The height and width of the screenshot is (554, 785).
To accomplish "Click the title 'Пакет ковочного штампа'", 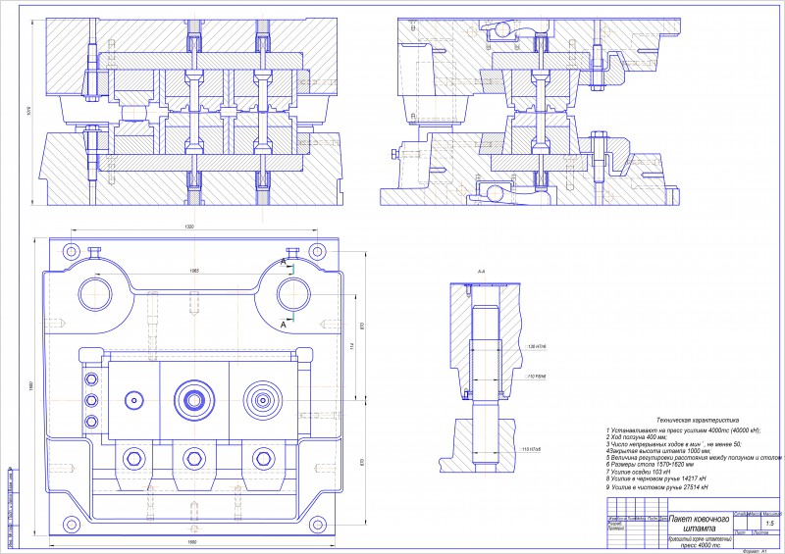I will point(699,524).
